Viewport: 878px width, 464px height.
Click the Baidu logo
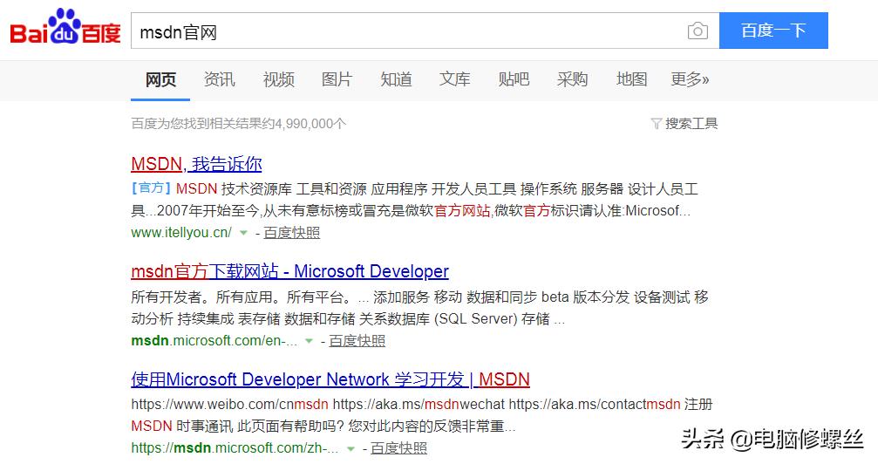pyautogui.click(x=65, y=27)
